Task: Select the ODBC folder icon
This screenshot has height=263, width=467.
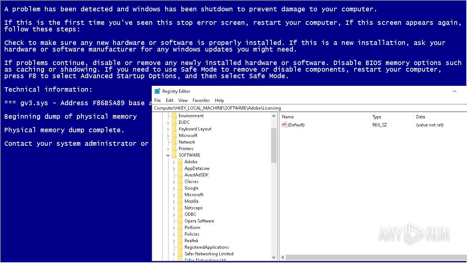Action: pyautogui.click(x=180, y=214)
